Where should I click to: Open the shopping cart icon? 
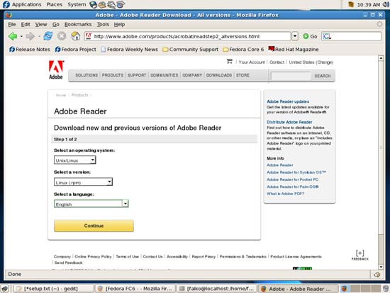[x=229, y=61]
